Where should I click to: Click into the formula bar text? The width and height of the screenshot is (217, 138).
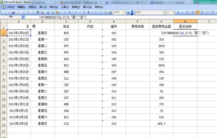[x=63, y=17]
